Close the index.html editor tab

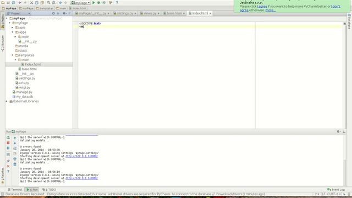pyautogui.click(x=210, y=13)
